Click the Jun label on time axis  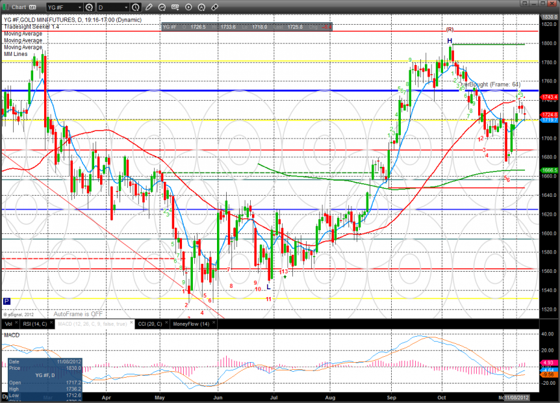tap(218, 398)
